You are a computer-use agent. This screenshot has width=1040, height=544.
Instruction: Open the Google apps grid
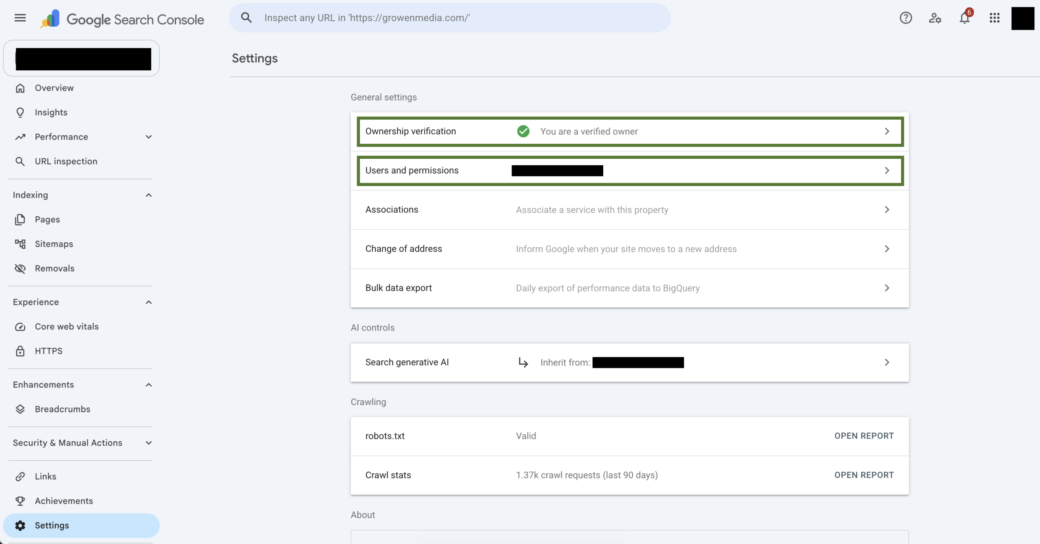tap(994, 18)
